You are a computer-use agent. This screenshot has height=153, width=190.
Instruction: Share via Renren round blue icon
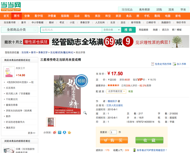point(65,132)
